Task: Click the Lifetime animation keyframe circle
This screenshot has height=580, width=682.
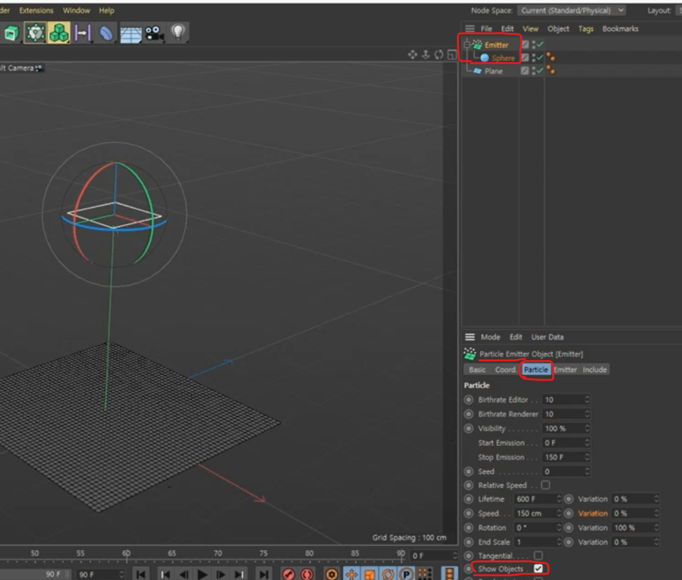Action: tap(469, 499)
